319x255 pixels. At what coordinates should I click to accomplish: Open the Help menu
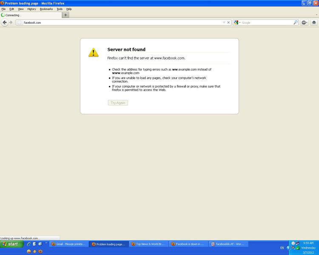click(69, 9)
